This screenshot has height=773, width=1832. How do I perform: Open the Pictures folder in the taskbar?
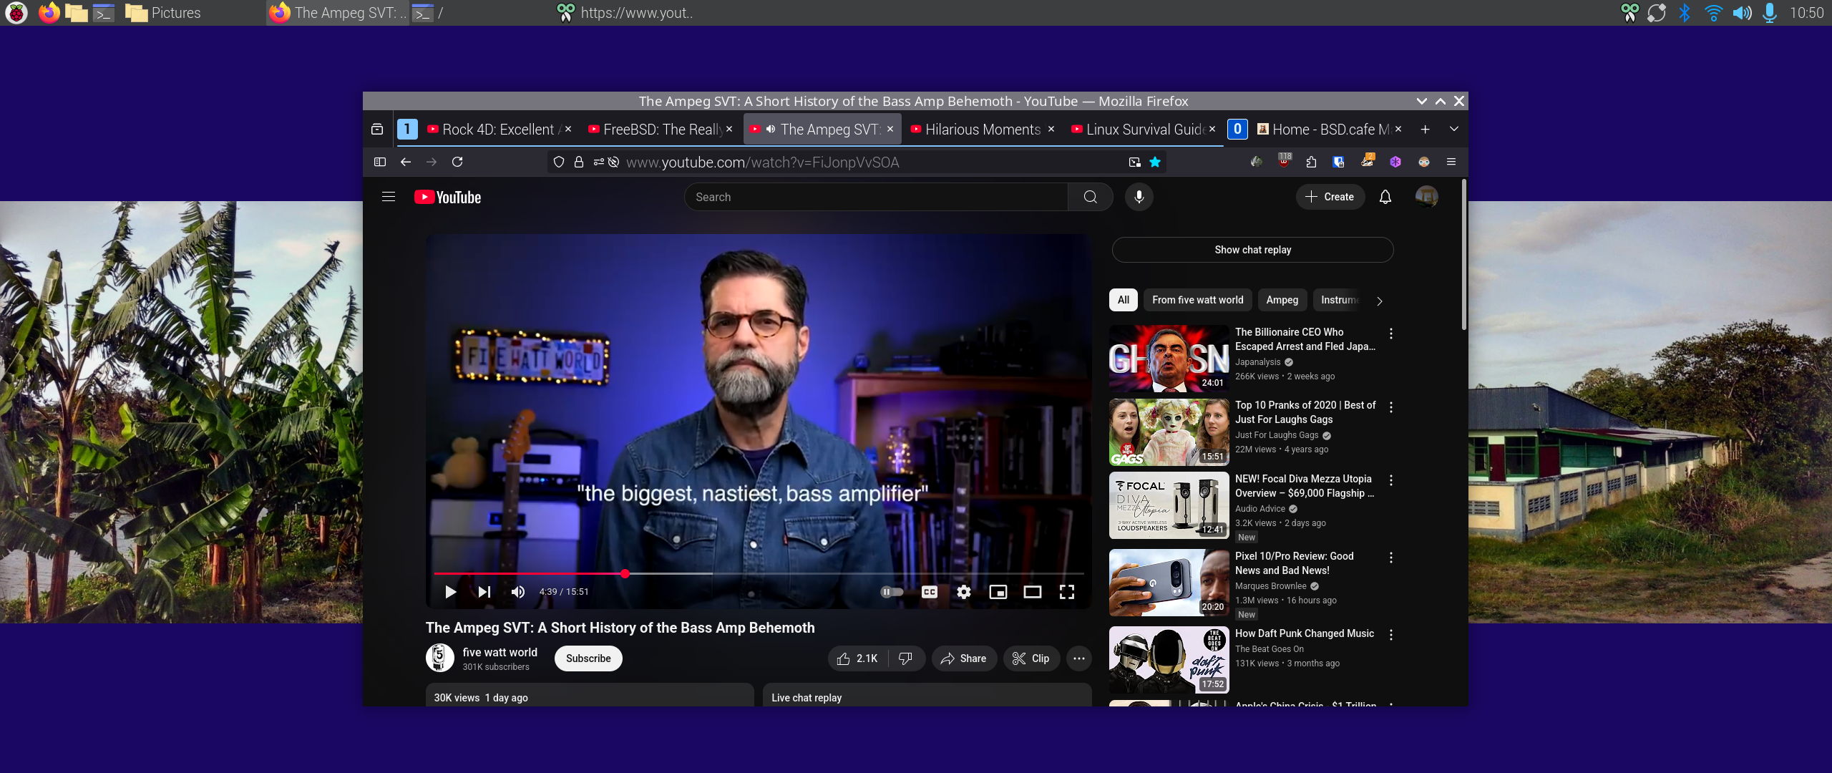(163, 13)
